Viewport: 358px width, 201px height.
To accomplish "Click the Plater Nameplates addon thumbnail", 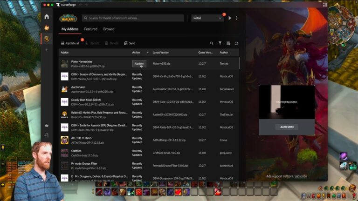I will tap(64, 64).
